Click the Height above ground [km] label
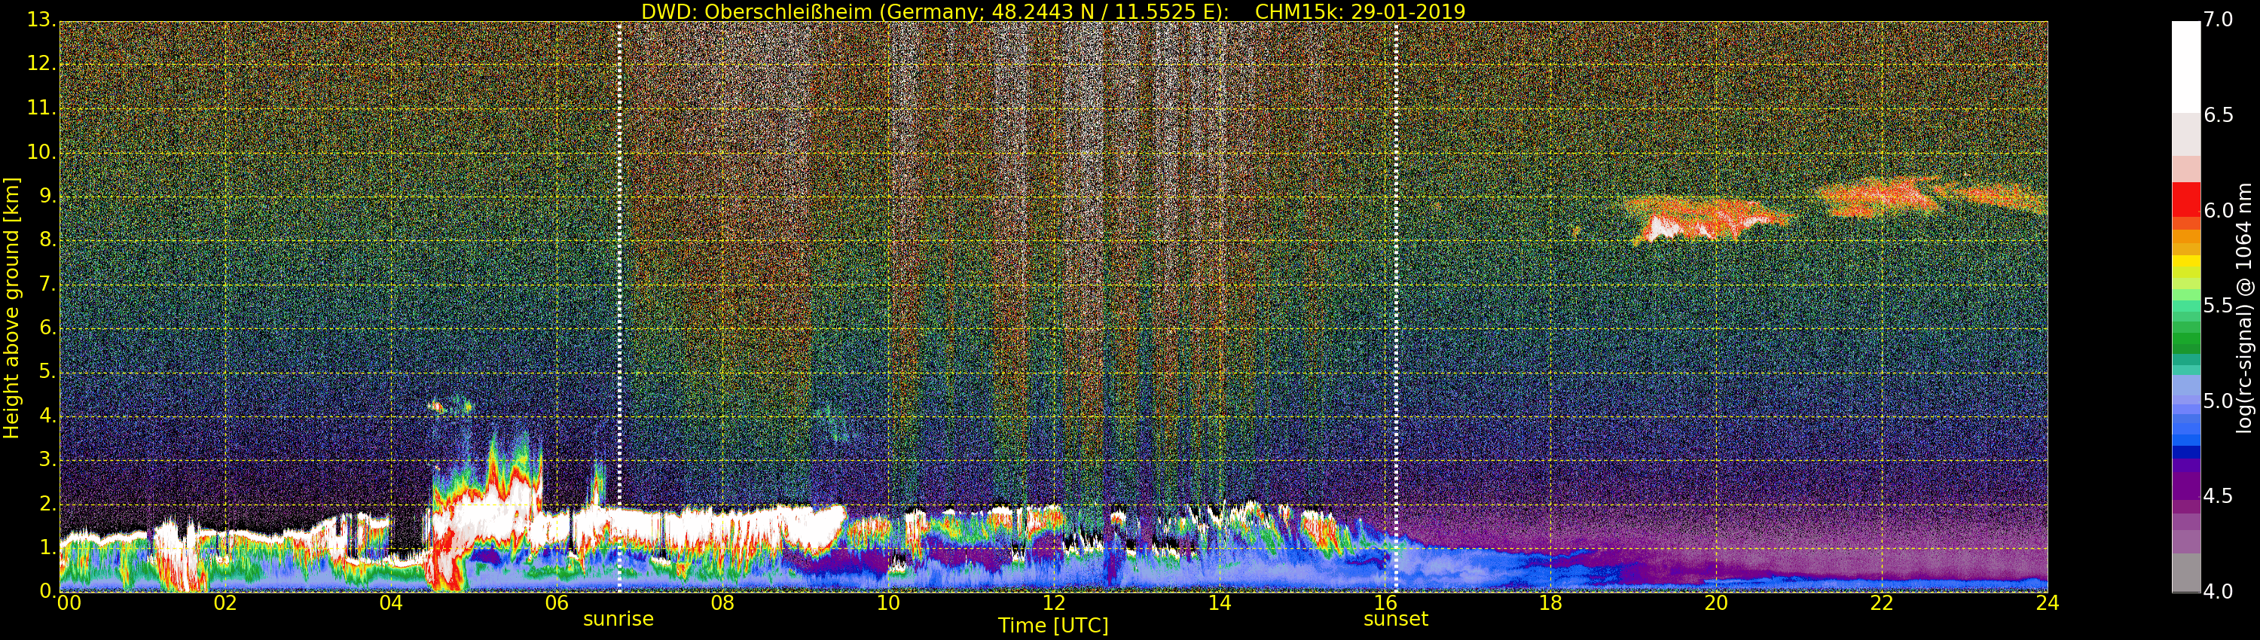2260x640 pixels. [11, 308]
